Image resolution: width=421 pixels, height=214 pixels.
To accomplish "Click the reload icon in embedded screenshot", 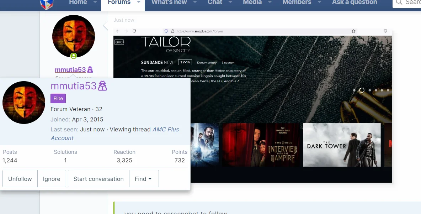I will (134, 31).
